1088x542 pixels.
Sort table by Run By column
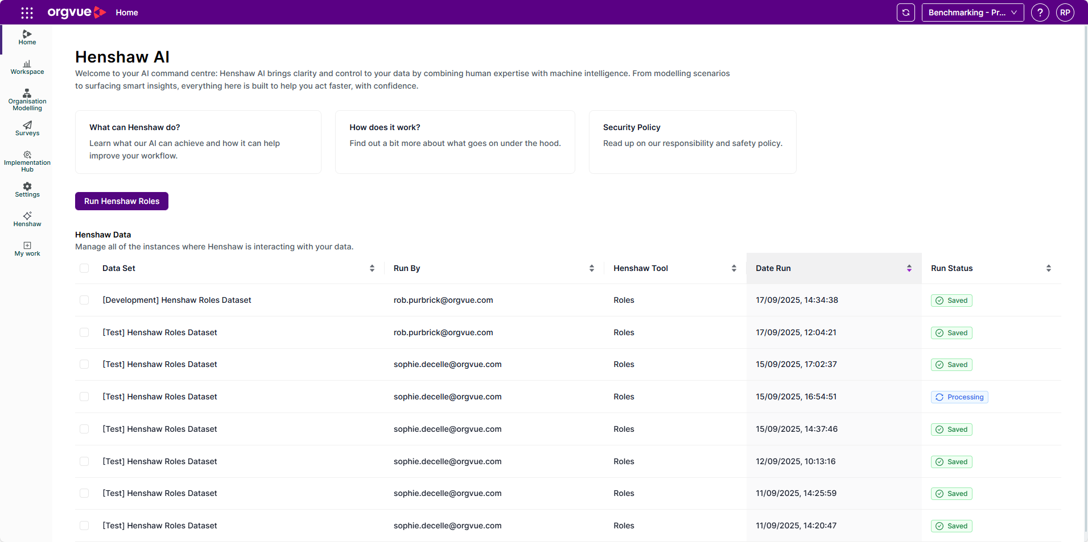592,268
